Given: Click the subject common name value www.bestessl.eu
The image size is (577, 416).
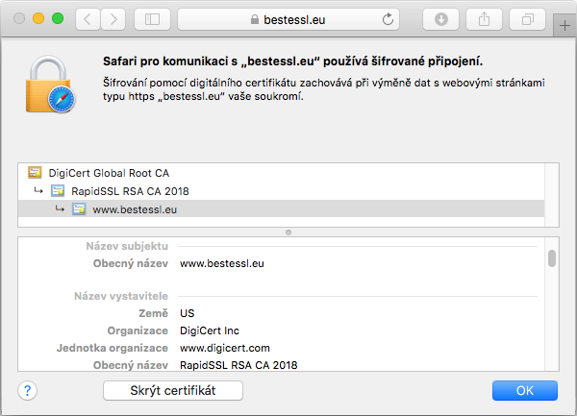Looking at the screenshot, I should (x=222, y=263).
